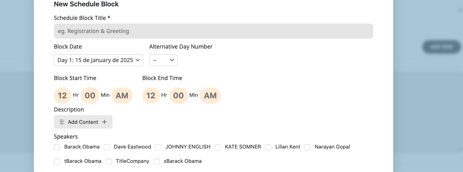
Task: Toggle the end time AM/PM selector
Action: pyautogui.click(x=210, y=96)
